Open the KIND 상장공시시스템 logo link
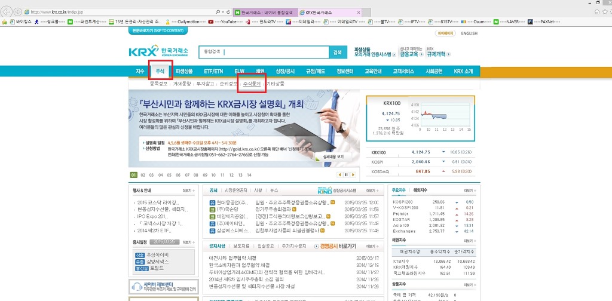 [x=337, y=191]
